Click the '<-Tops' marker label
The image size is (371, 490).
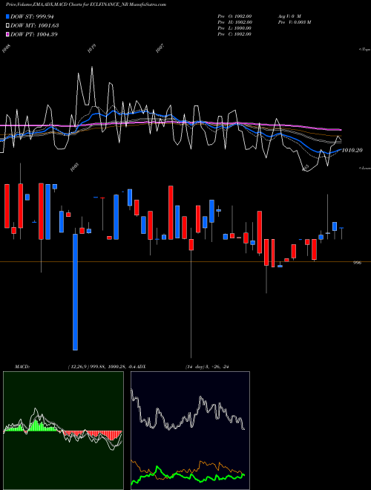point(365,50)
